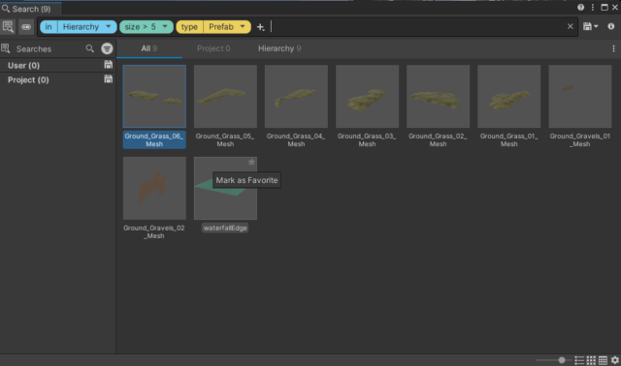The height and width of the screenshot is (366, 621).
Task: Switch results to table view
Action: click(603, 360)
